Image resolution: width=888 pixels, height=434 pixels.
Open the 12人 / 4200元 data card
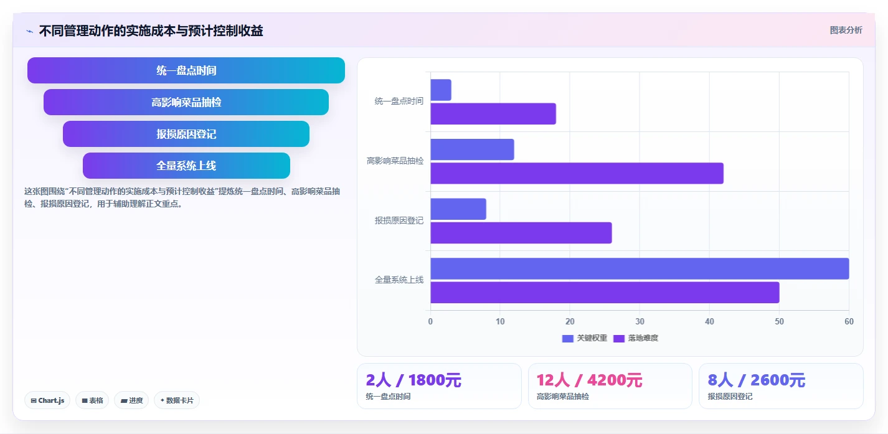click(610, 386)
